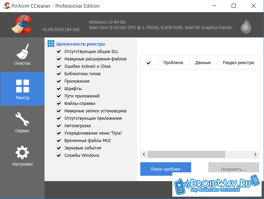The height and width of the screenshot is (199, 264).
Task: Maximize the CCleaner window
Action: [234, 6]
